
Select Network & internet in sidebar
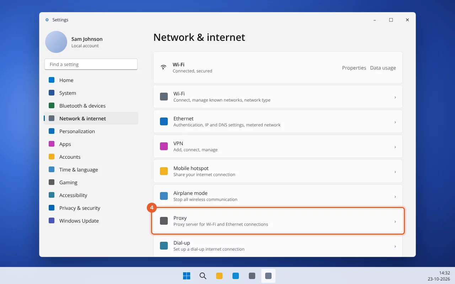coord(91,119)
